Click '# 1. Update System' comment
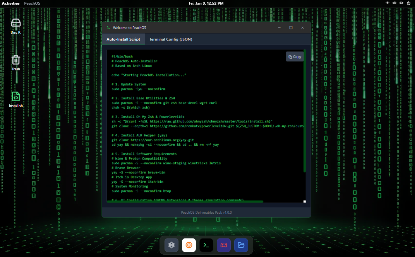 (x=129, y=84)
